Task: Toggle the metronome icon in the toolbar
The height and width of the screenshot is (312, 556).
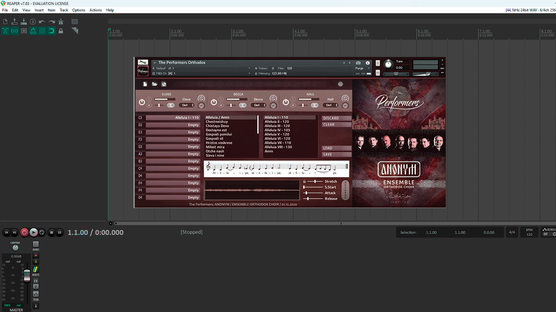Action: click(x=61, y=22)
